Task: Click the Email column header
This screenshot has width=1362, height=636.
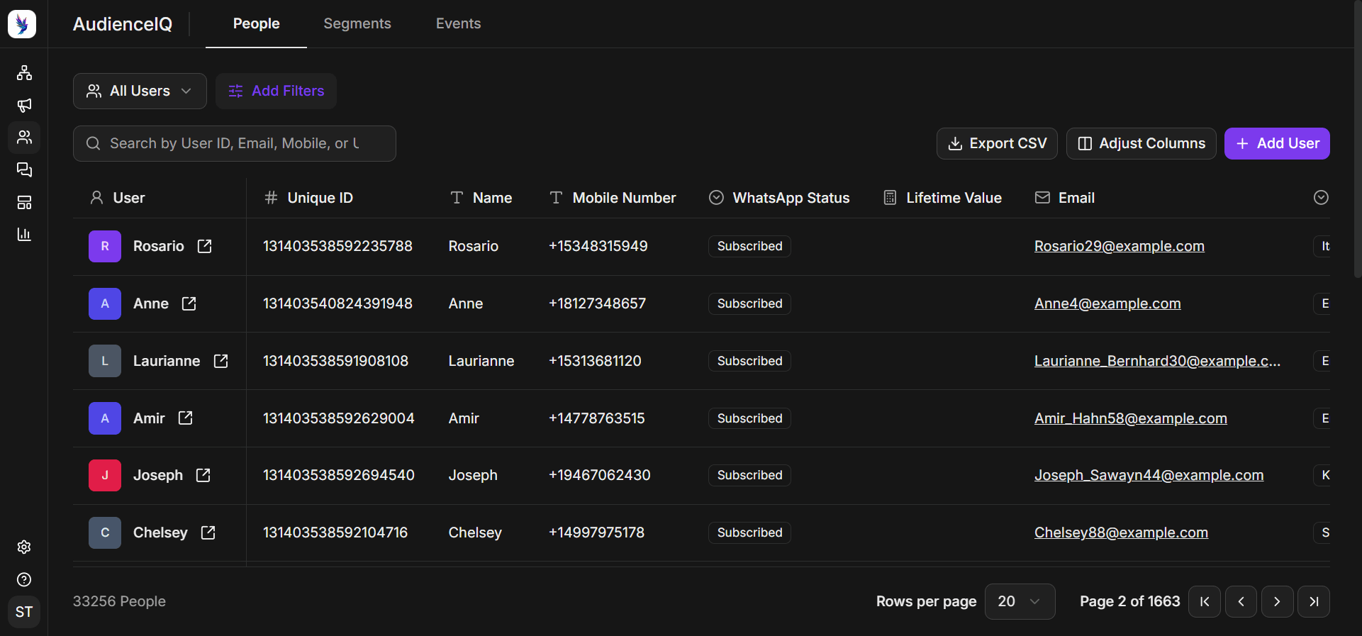Action: (x=1065, y=198)
